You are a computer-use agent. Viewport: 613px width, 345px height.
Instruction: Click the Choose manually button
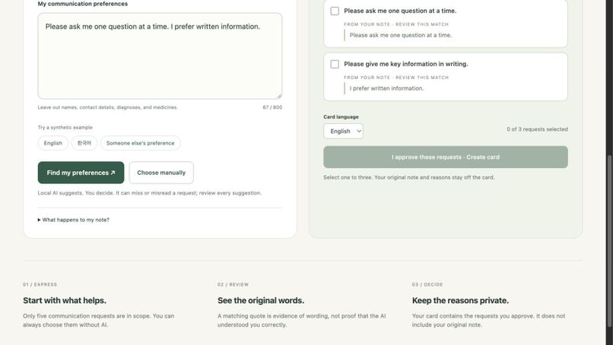pos(161,172)
